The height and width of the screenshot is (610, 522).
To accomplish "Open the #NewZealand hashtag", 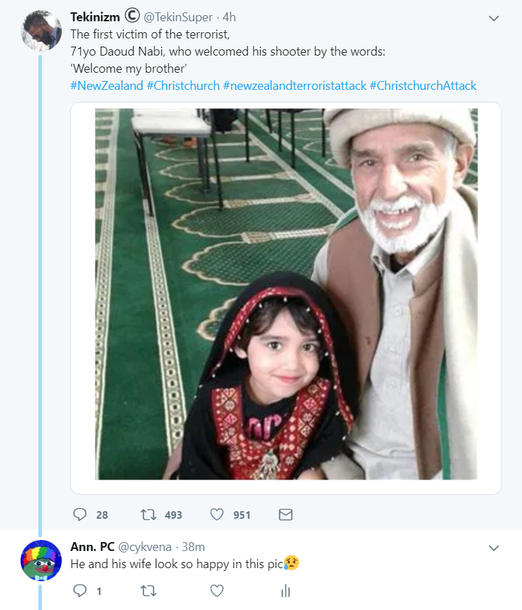I will [106, 86].
